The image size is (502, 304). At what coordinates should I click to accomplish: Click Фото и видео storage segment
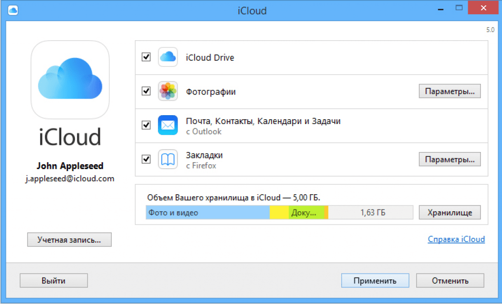tap(208, 212)
